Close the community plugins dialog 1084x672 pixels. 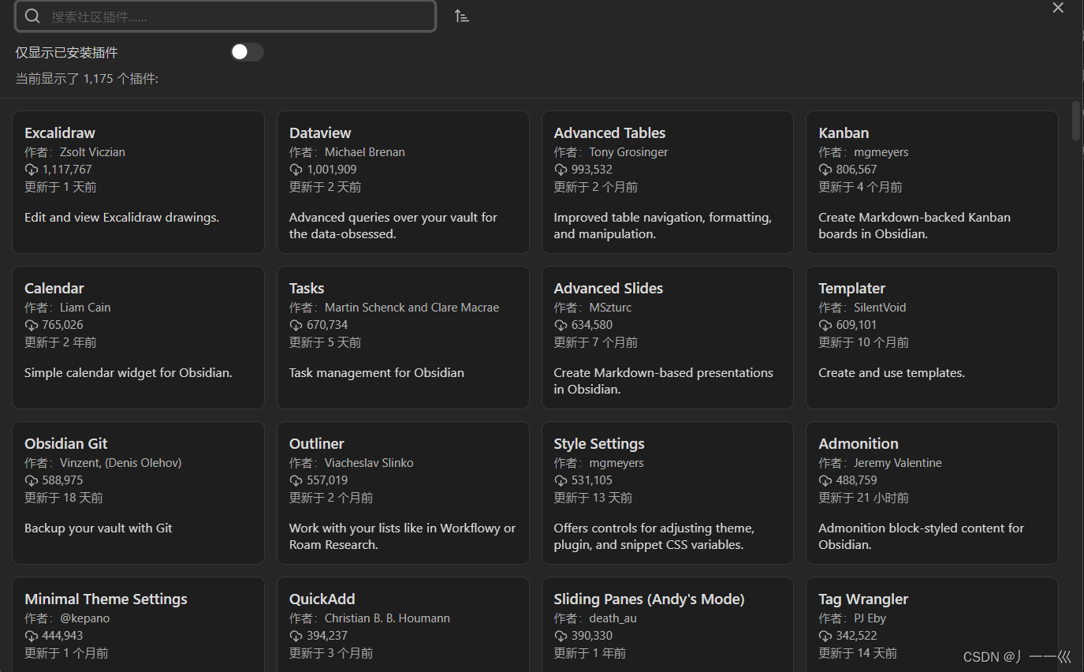(1058, 8)
